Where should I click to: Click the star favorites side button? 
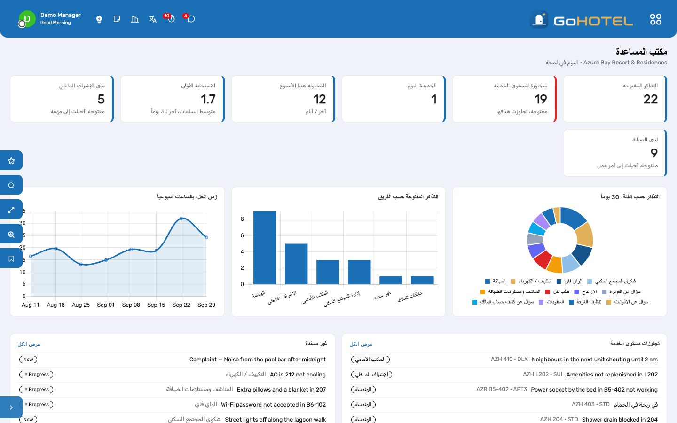click(x=11, y=161)
